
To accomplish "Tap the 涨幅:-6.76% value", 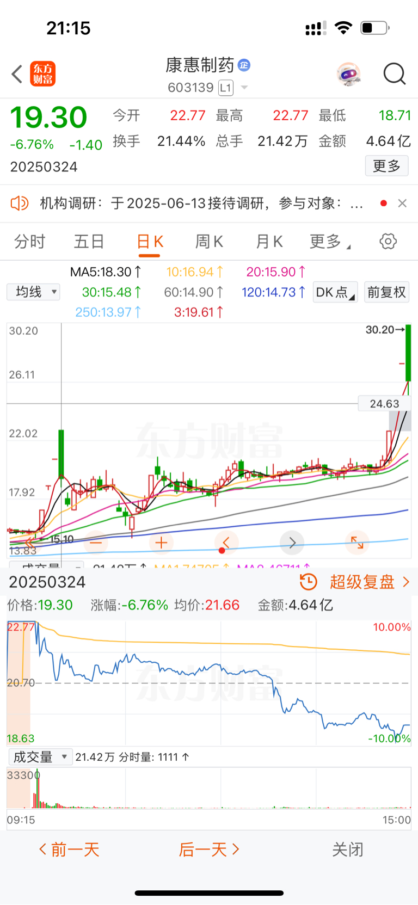I will tap(130, 605).
